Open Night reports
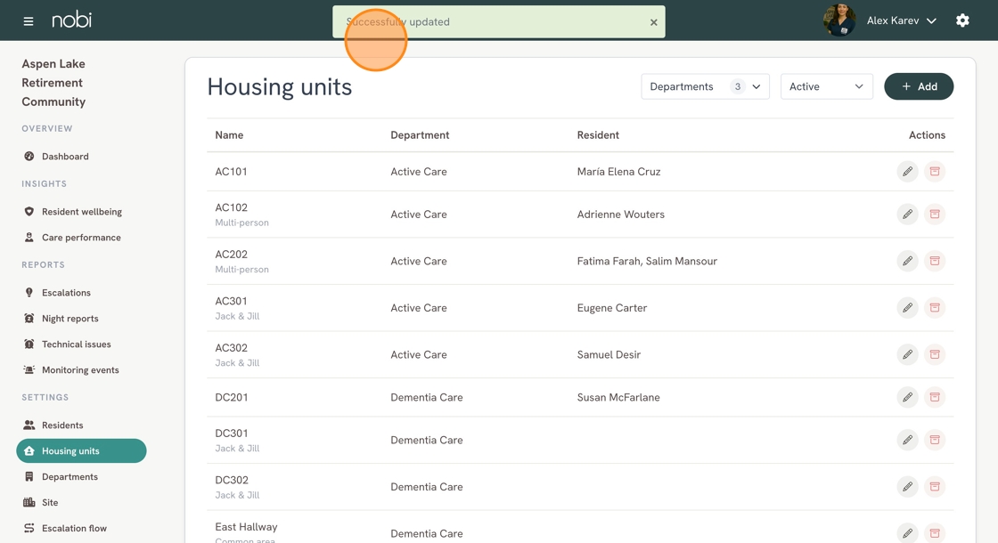 point(81,319)
